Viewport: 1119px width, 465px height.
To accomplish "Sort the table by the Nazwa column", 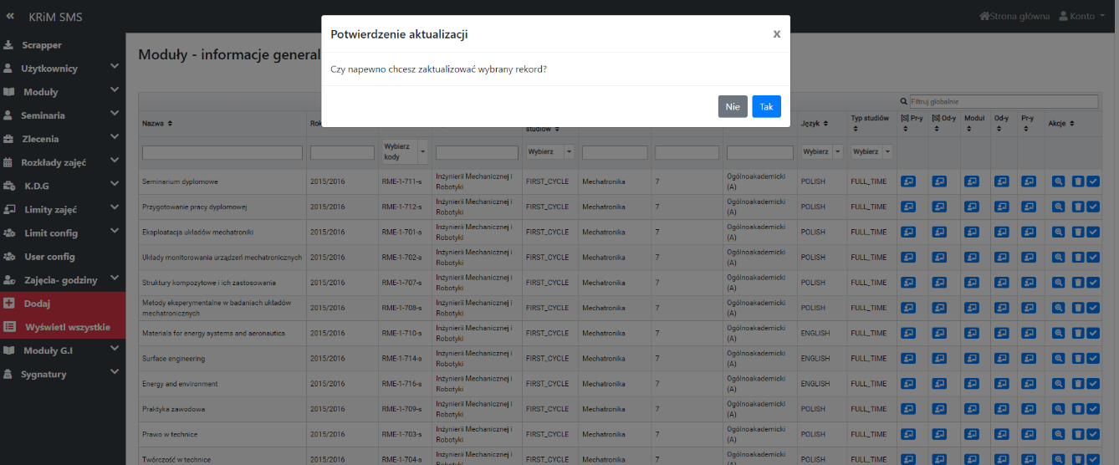I will click(157, 124).
